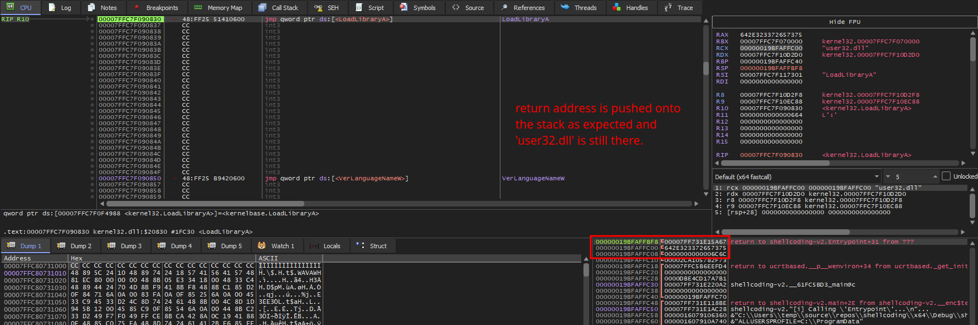978x325 pixels.
Task: Click the Breakpoints red dot icon
Action: [x=137, y=8]
